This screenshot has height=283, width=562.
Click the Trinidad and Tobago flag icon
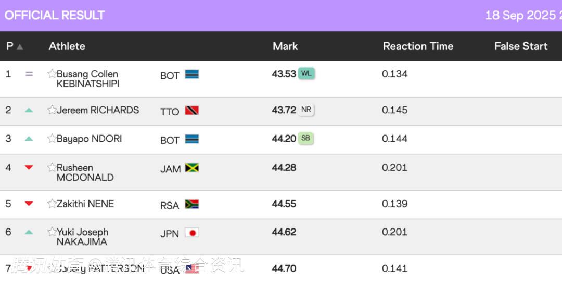pos(192,111)
